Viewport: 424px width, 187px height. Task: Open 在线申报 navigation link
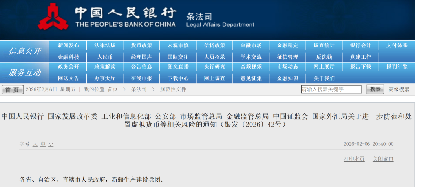pos(141,78)
